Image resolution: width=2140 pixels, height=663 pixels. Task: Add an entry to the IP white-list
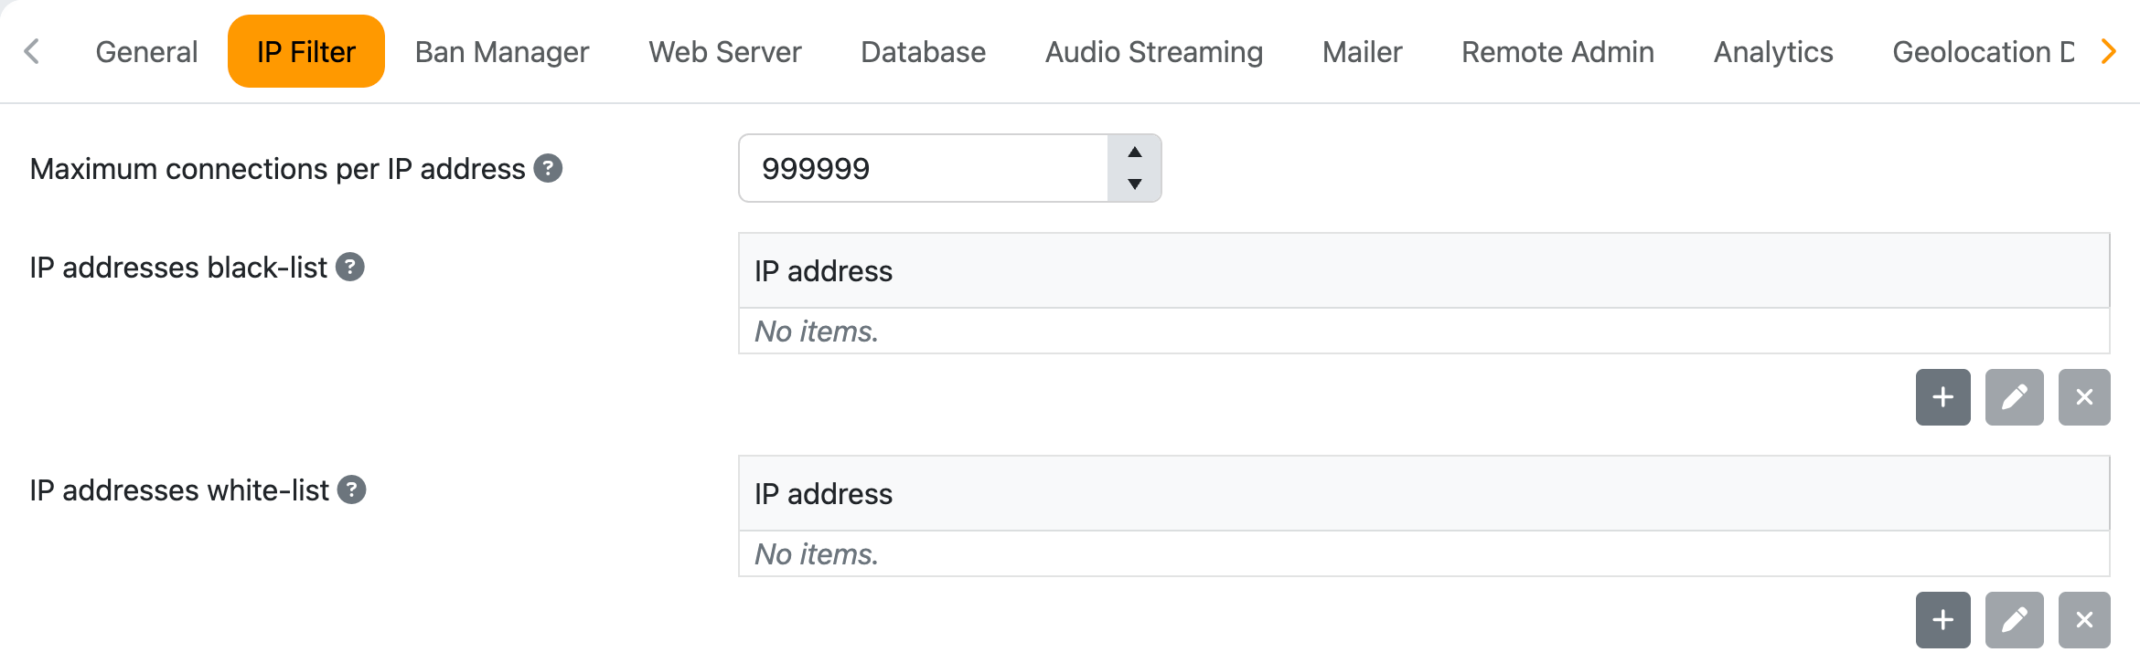1942,620
